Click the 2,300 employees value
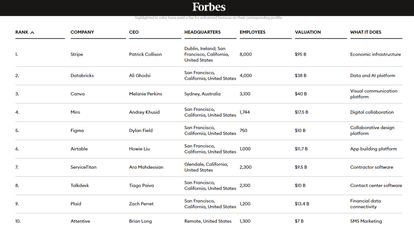The width and height of the screenshot is (414, 228). coord(246,167)
